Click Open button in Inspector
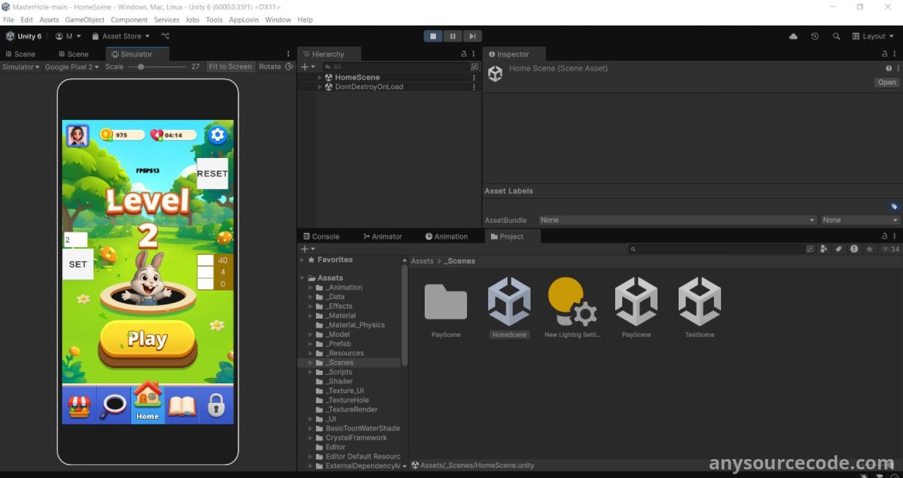This screenshot has height=478, width=903. coord(887,82)
